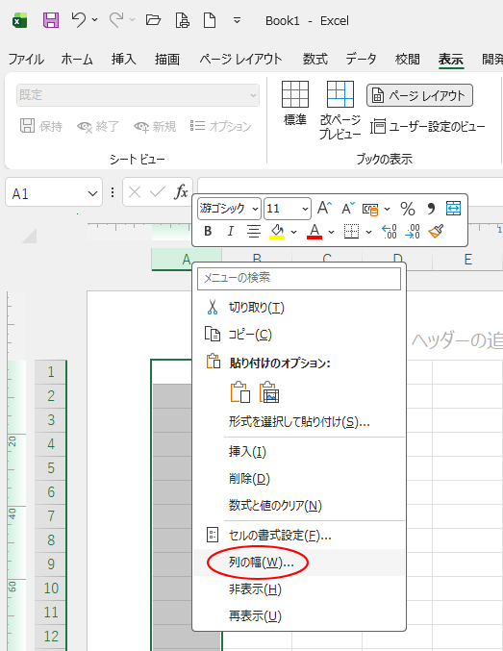Open セルの書式設定(F)... dialog

299,536
